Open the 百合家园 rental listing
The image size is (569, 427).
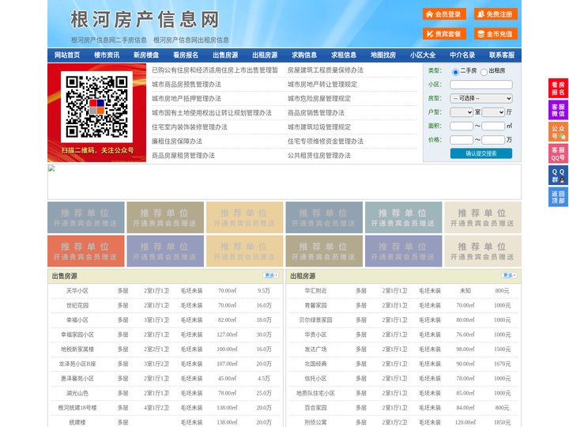pos(315,408)
